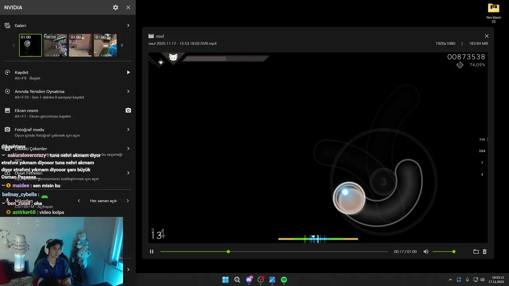The image size is (509, 286).
Task: Click the video progress seek bar
Action: (x=274, y=251)
